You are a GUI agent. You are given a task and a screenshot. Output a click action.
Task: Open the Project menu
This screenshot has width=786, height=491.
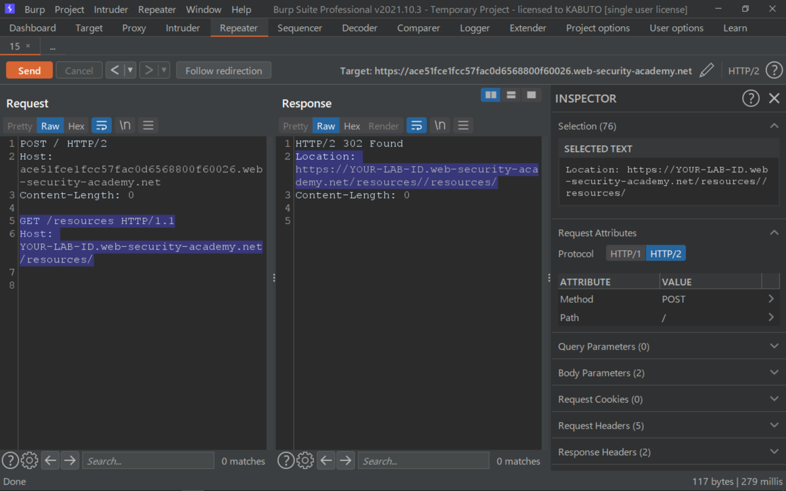pyautogui.click(x=69, y=10)
